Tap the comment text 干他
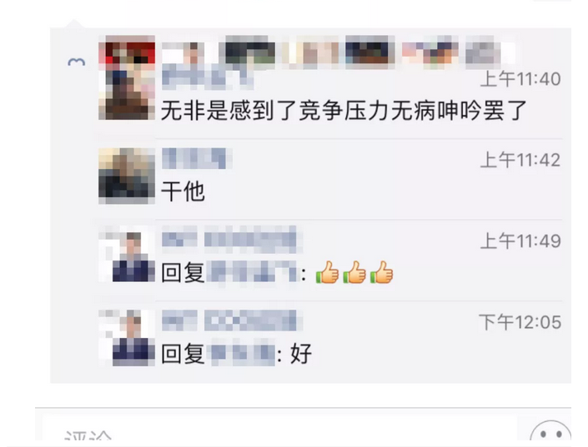This screenshot has height=447, width=588. pyautogui.click(x=183, y=191)
